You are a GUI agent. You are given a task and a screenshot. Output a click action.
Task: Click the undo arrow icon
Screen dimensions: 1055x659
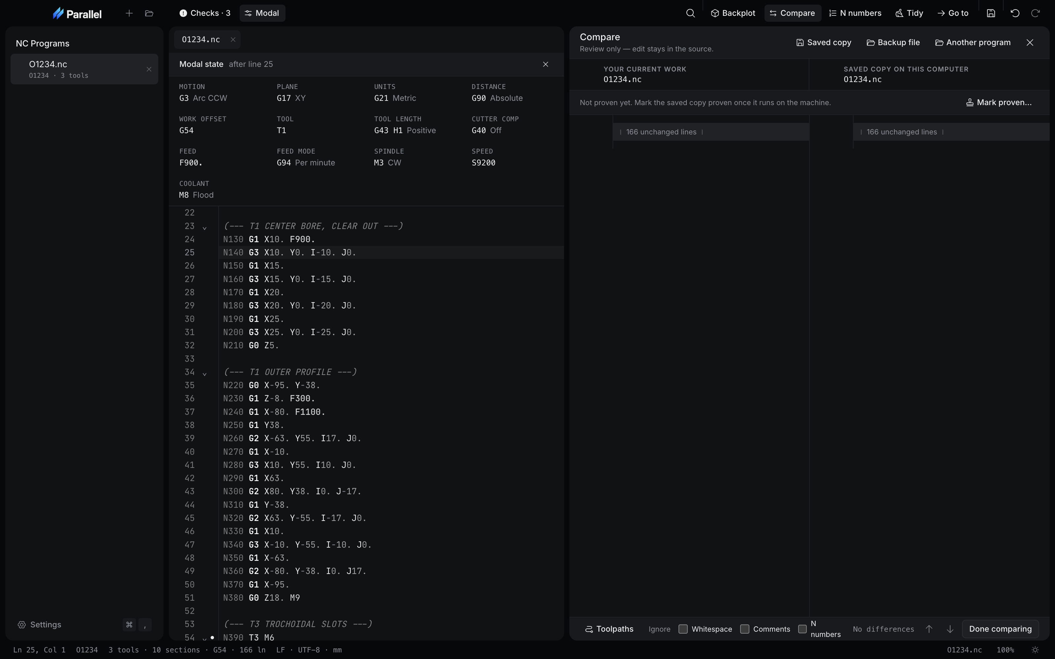pos(1015,13)
